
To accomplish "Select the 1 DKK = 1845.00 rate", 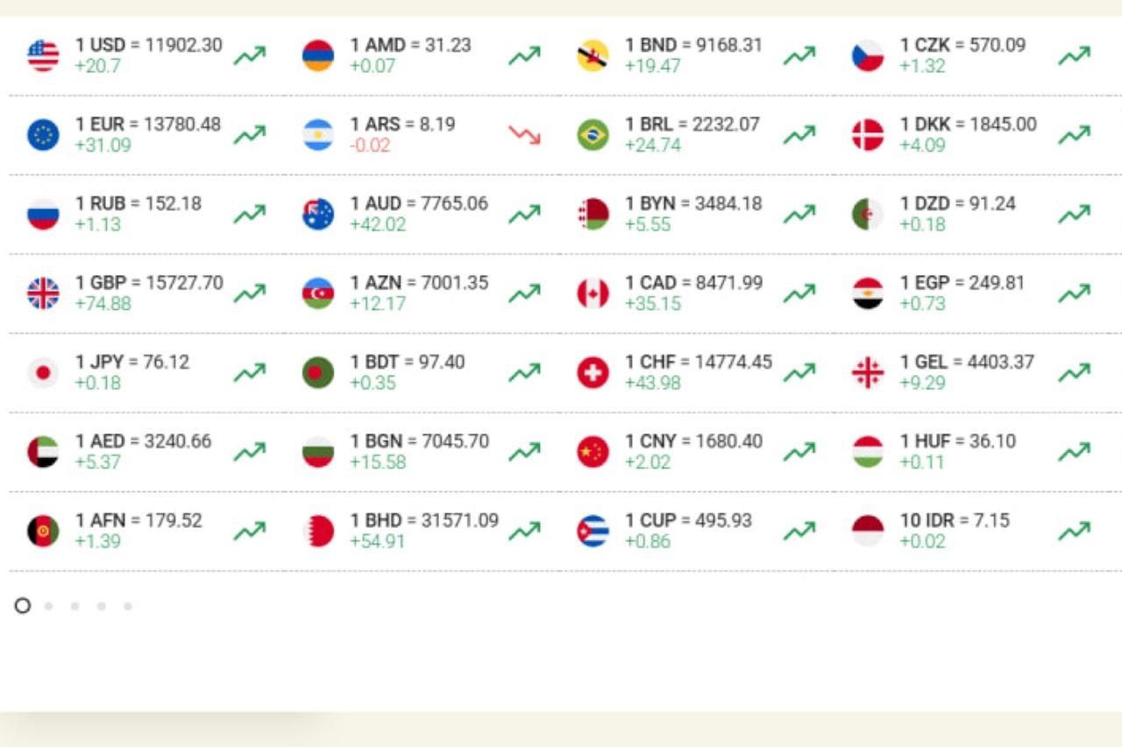I will point(968,124).
